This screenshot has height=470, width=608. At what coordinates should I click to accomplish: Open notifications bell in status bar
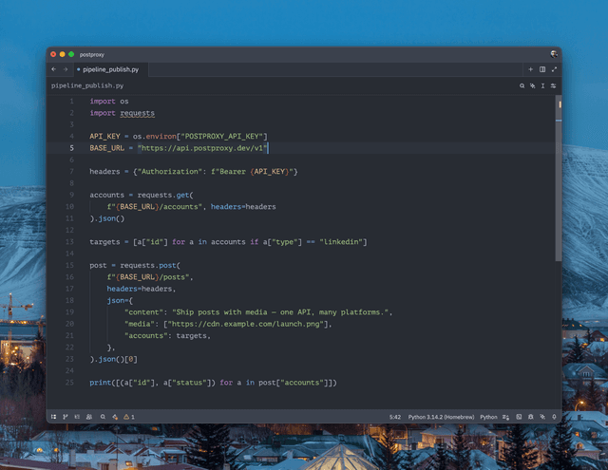point(554,417)
